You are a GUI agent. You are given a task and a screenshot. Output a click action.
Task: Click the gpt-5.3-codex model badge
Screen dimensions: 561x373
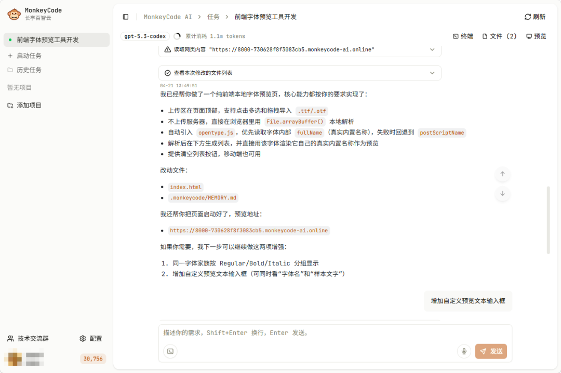144,36
